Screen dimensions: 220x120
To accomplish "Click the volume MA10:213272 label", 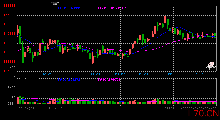I will [69, 80].
